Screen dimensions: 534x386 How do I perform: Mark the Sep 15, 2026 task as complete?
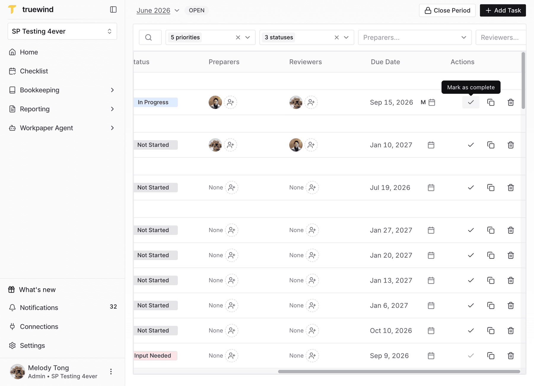[x=471, y=102]
